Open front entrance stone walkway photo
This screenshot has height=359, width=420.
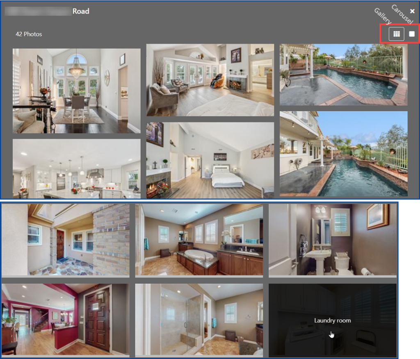[66, 240]
